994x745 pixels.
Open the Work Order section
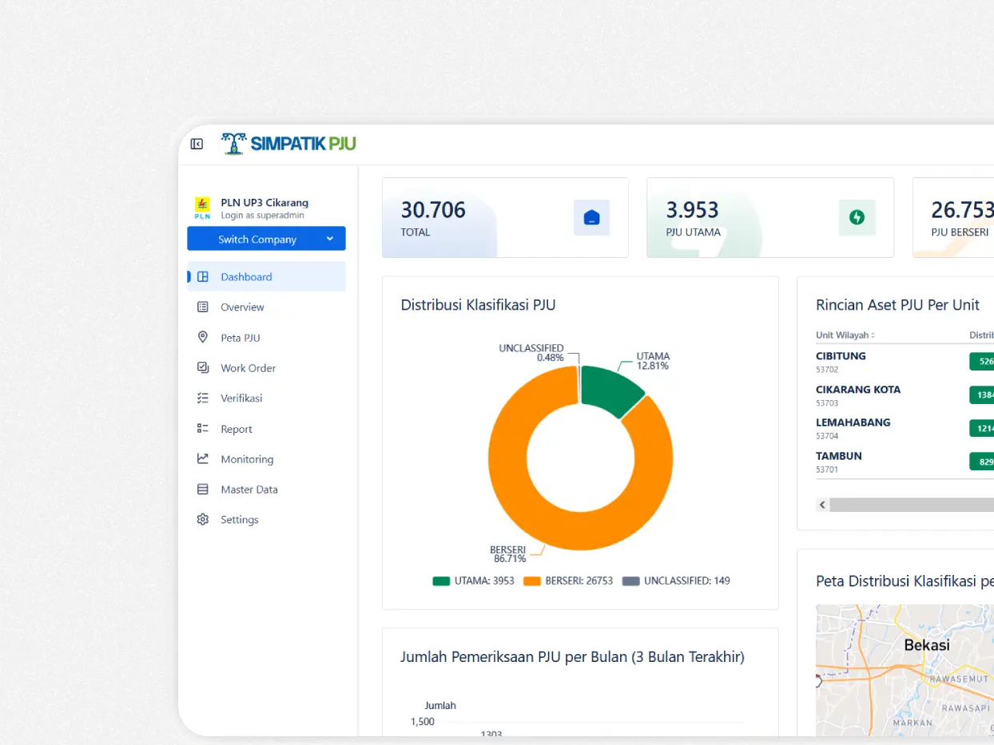tap(266, 367)
